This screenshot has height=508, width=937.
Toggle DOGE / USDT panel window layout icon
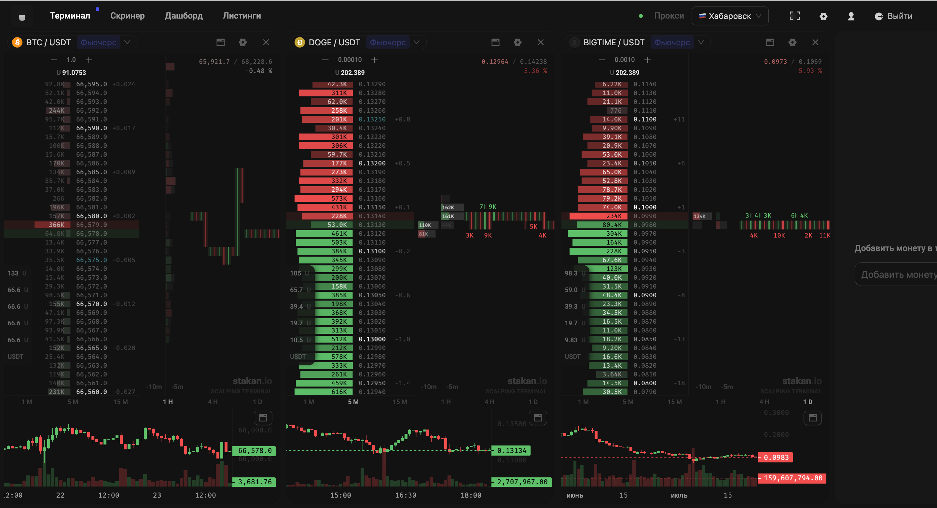[495, 42]
